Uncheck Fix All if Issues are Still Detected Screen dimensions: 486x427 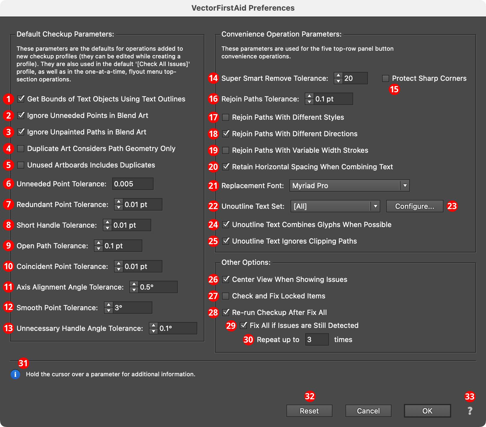pyautogui.click(x=243, y=325)
